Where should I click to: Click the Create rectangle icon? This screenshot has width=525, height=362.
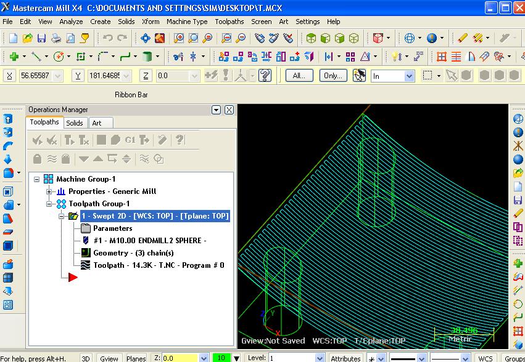tap(81, 57)
